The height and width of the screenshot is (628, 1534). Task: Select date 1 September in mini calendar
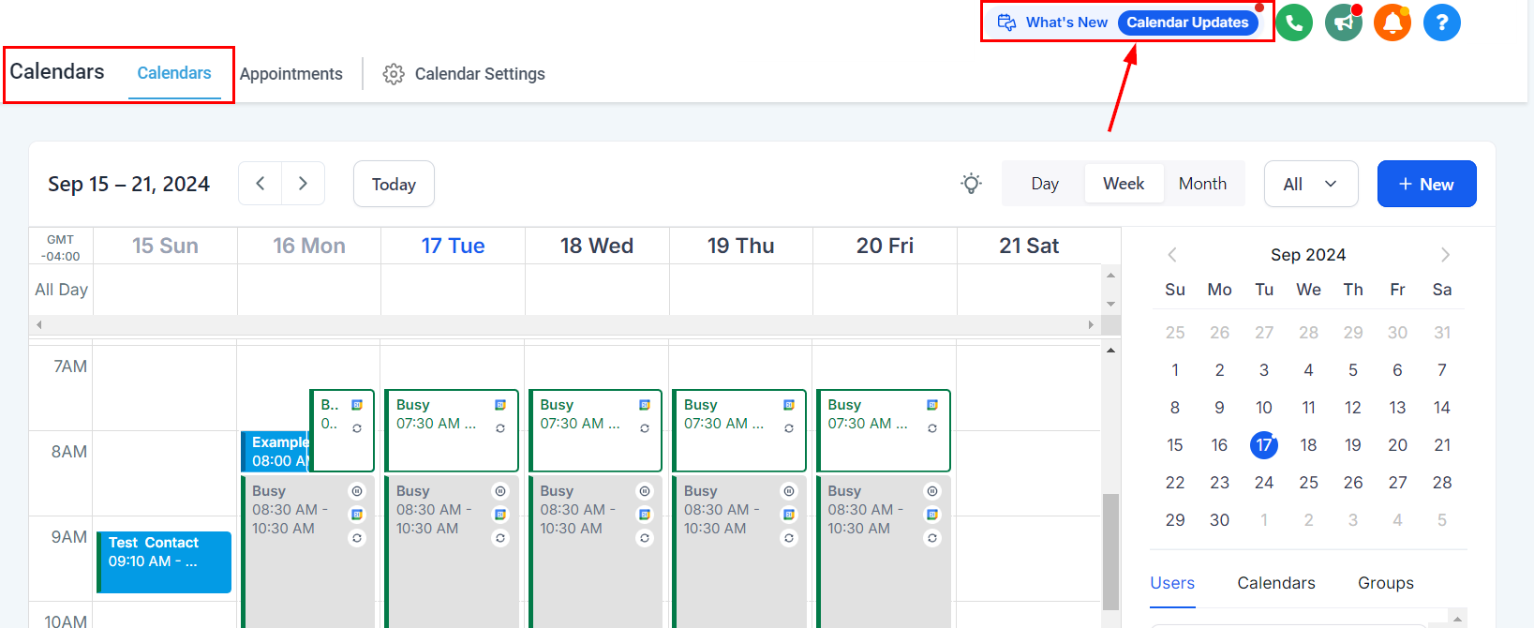(x=1175, y=370)
